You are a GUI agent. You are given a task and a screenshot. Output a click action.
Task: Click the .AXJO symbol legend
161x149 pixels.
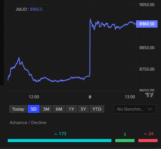(x=29, y=9)
